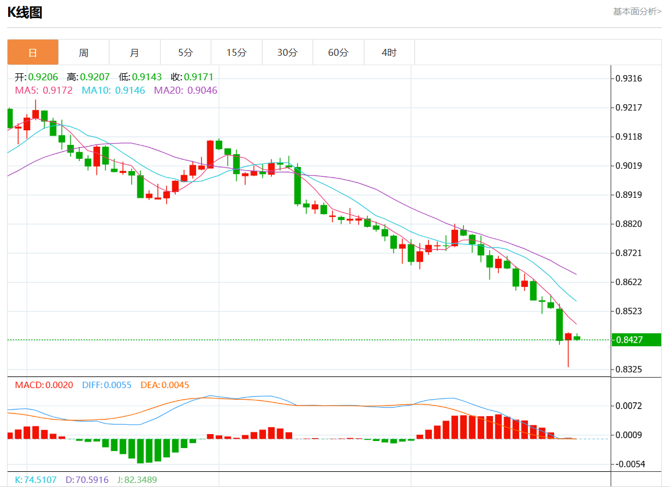The image size is (670, 487).
Task: Select the 30分 interval tab
Action: 287,52
